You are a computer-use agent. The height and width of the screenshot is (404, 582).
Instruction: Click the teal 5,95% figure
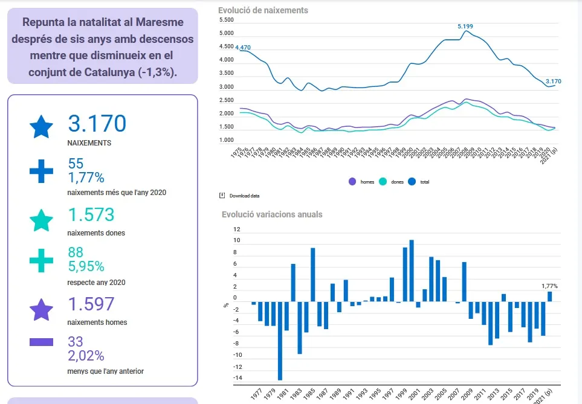[86, 266]
